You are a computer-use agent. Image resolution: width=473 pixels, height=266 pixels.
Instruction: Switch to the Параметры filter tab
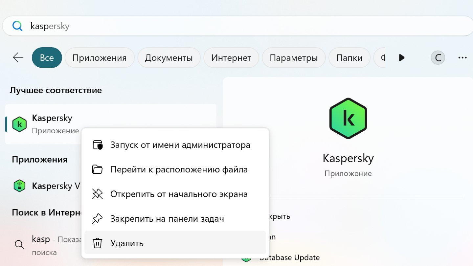294,58
